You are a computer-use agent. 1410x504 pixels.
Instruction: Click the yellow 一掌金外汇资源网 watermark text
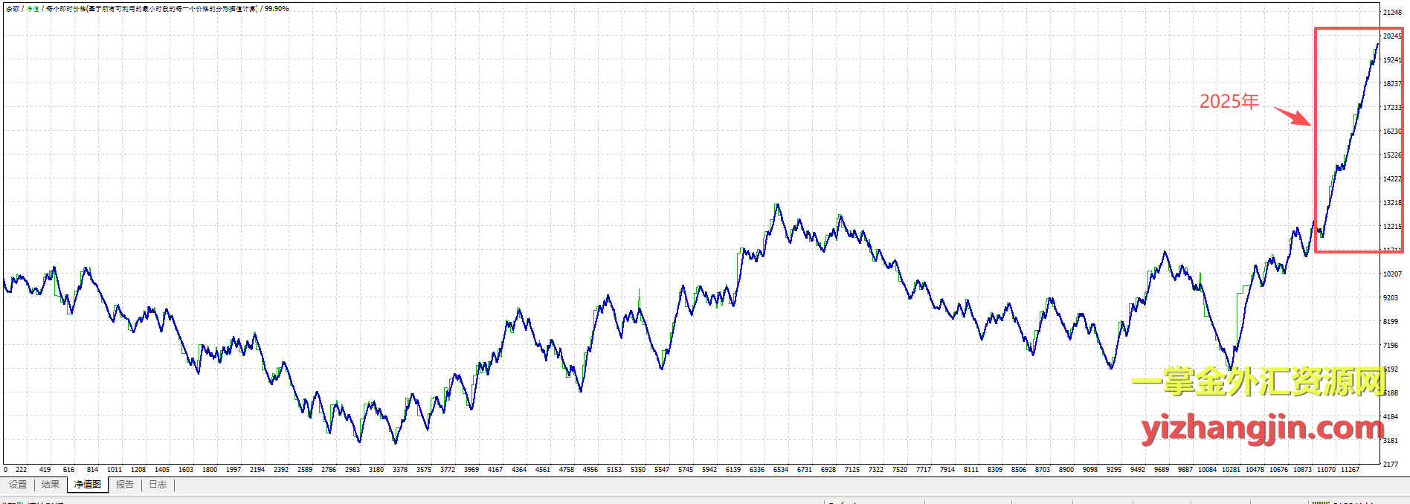click(x=1258, y=381)
